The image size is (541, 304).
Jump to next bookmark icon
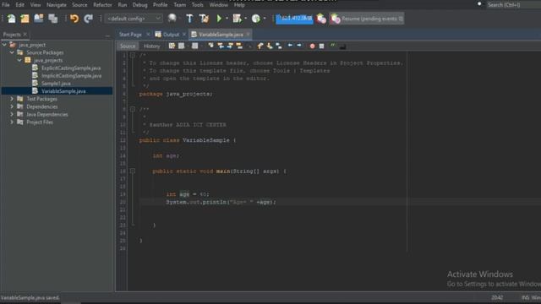270,46
